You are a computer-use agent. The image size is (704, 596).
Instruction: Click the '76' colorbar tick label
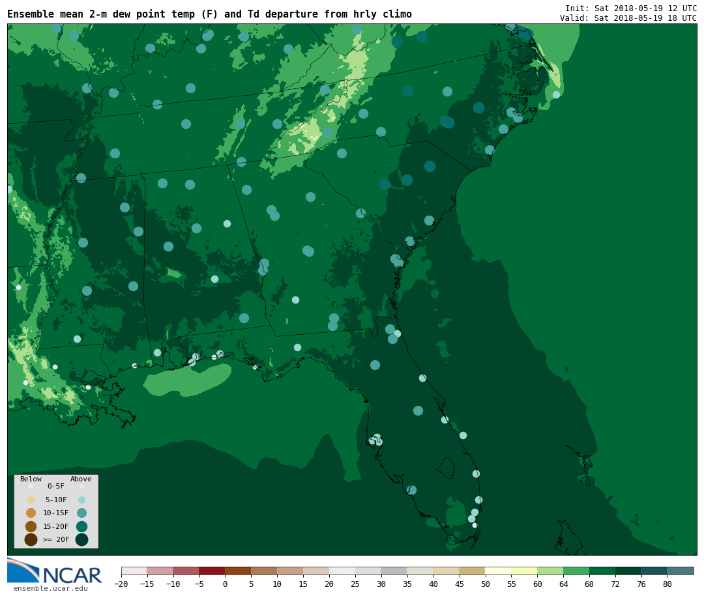pyautogui.click(x=642, y=584)
